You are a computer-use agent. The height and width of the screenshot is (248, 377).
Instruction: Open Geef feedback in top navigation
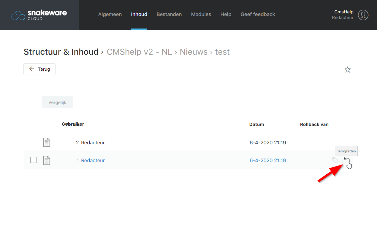[258, 14]
